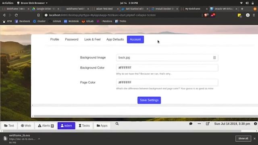Reload the page with the refresh icon
Viewport: 258px width, 145px height.
(x=16, y=15)
